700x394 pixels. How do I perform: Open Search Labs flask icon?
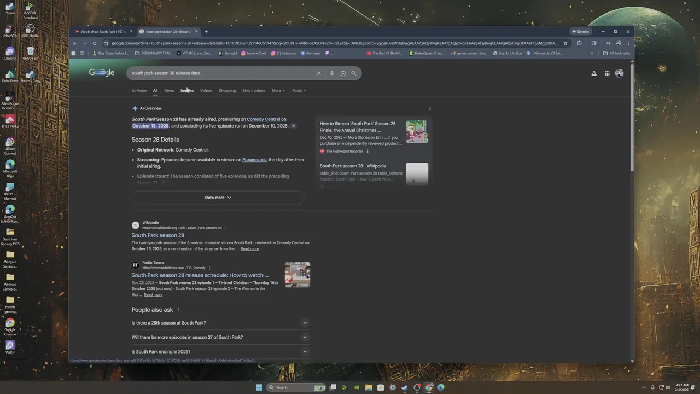coord(594,73)
